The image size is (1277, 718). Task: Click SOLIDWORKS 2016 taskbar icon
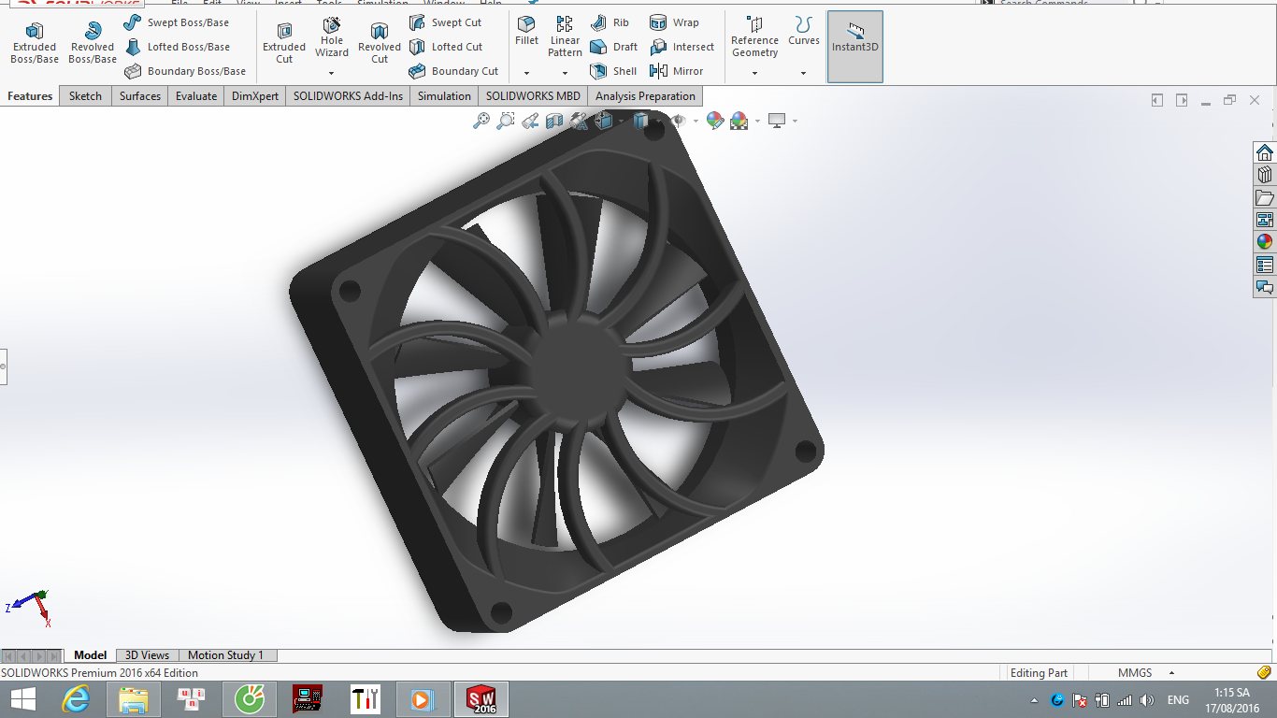[x=480, y=699]
